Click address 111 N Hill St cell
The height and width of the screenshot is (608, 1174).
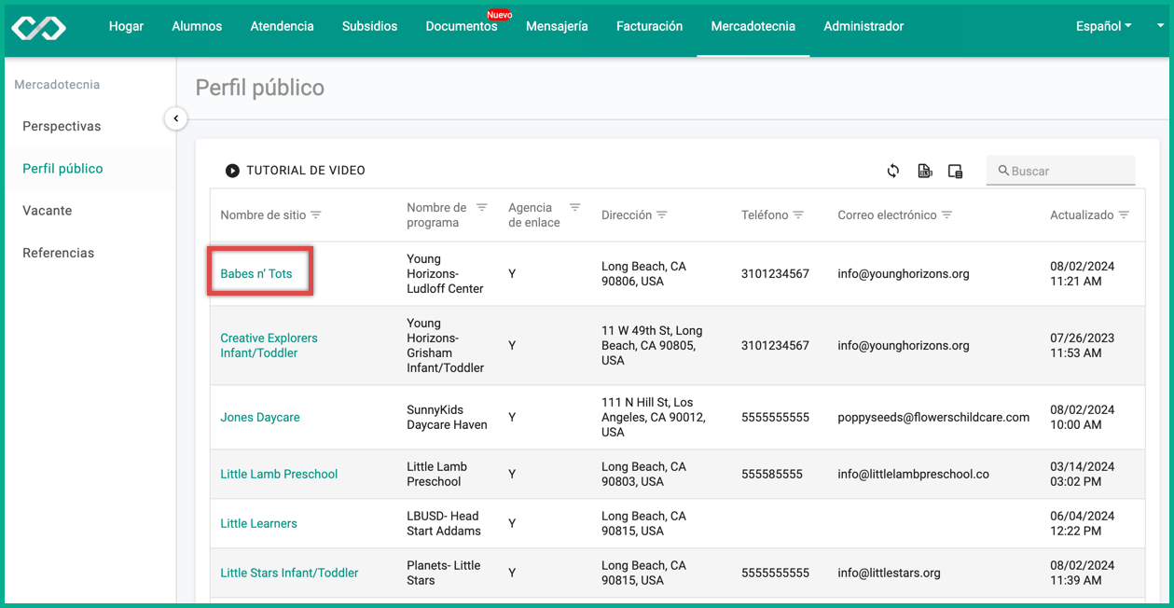pos(653,417)
